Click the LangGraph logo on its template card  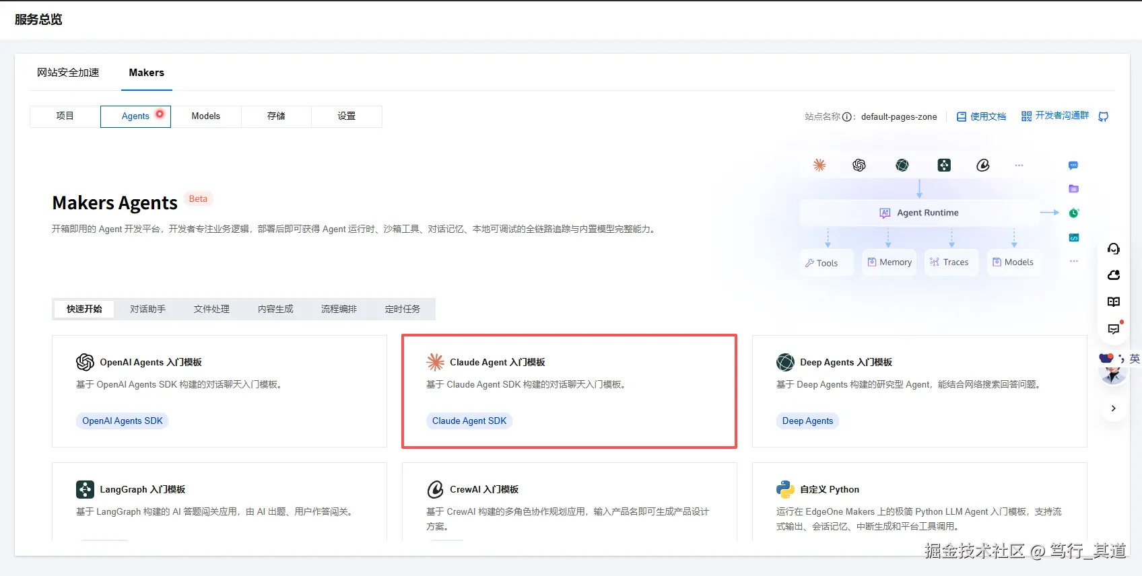[85, 489]
